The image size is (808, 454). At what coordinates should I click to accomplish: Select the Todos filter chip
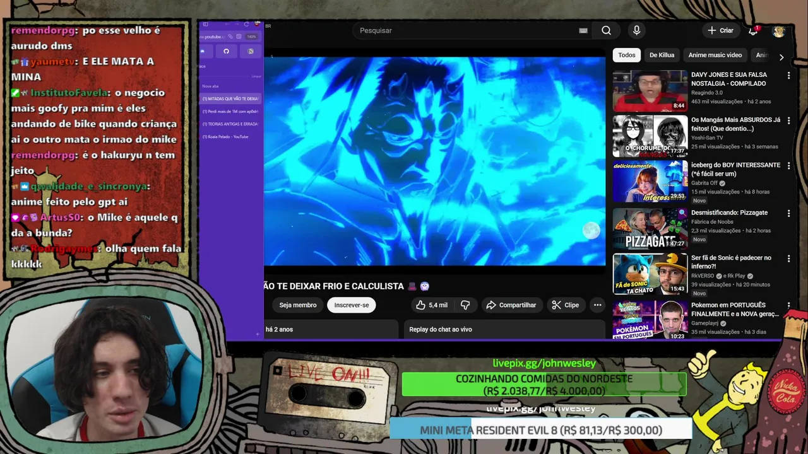click(627, 55)
